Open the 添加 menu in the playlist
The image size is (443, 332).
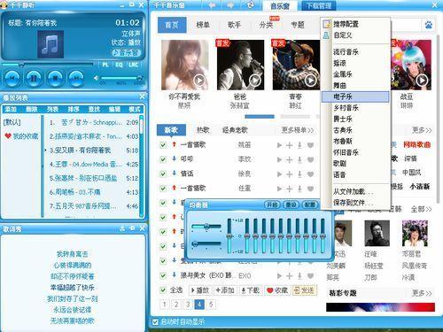point(11,109)
